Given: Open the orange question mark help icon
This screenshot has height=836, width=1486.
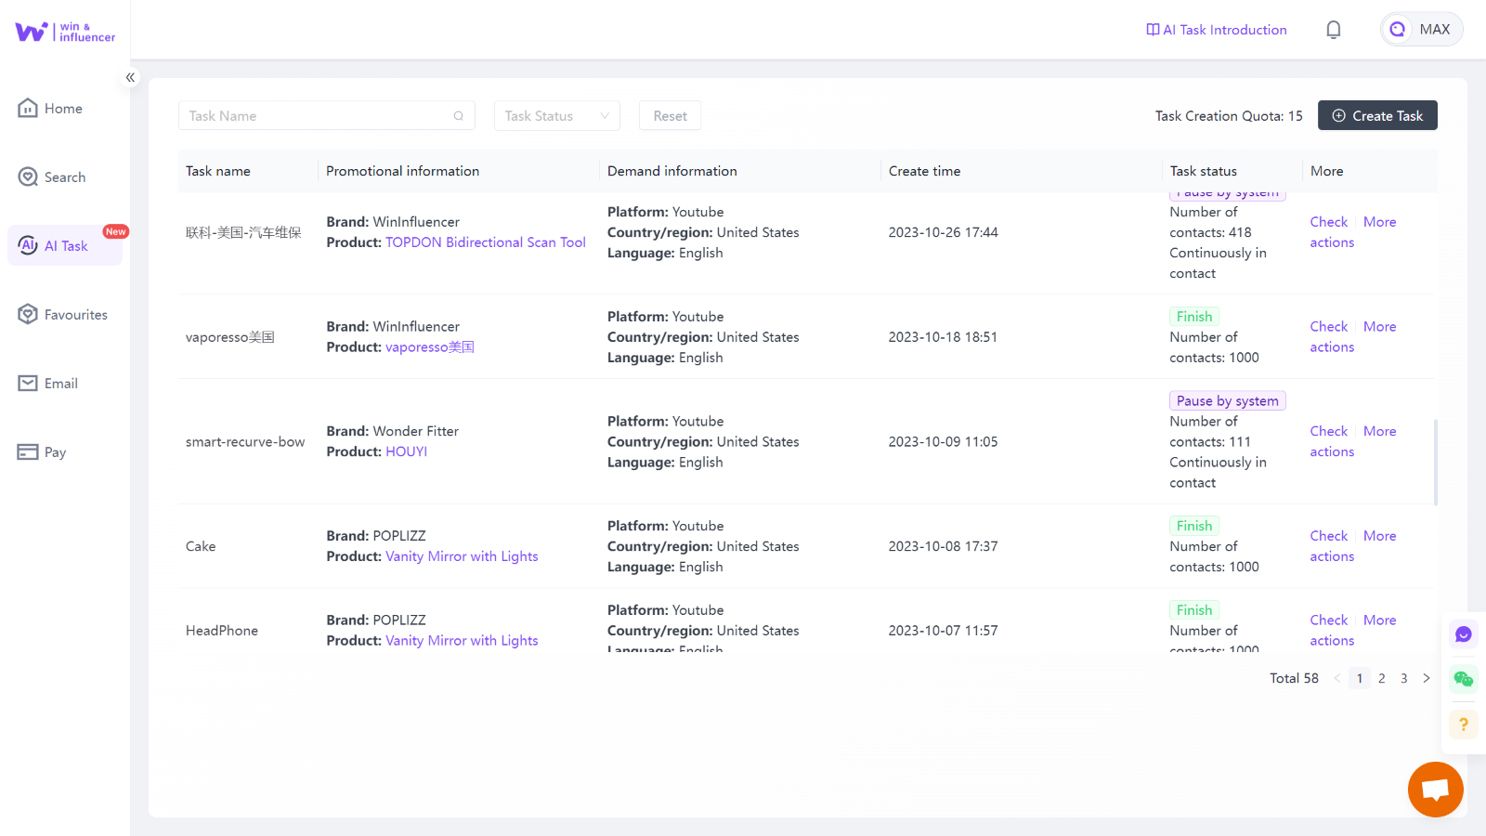Looking at the screenshot, I should click(1463, 724).
